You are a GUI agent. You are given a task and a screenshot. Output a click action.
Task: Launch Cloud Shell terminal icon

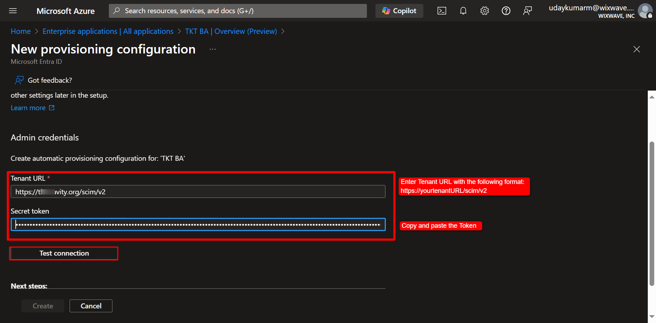pos(442,11)
